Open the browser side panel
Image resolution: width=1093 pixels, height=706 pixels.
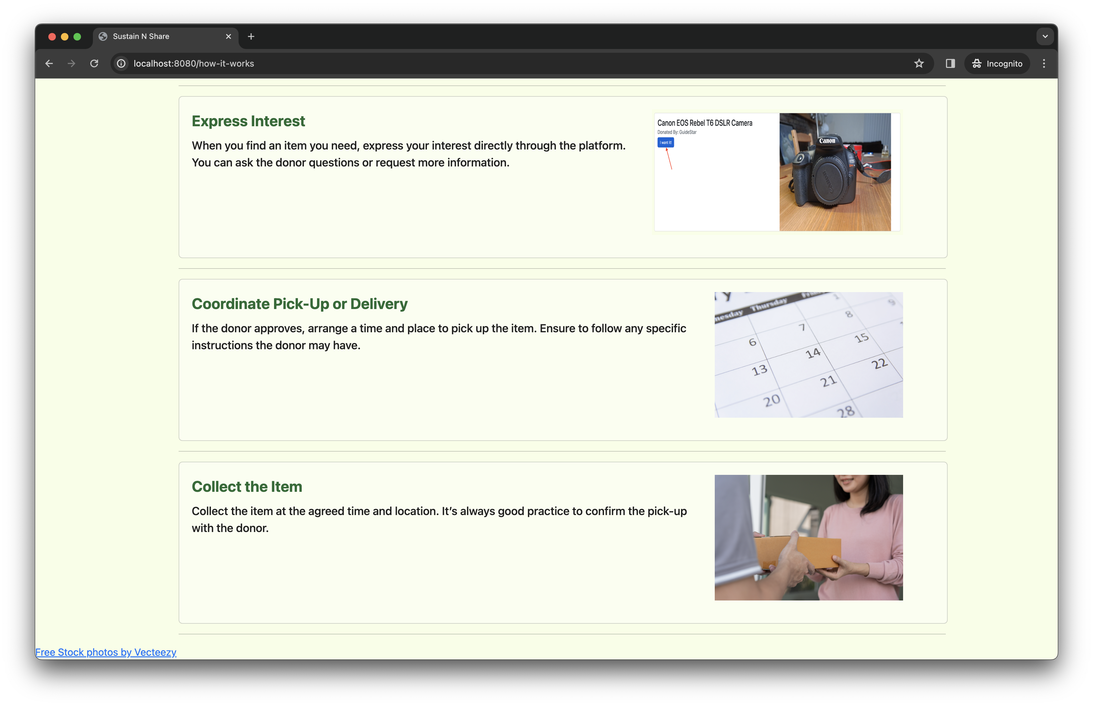(950, 64)
